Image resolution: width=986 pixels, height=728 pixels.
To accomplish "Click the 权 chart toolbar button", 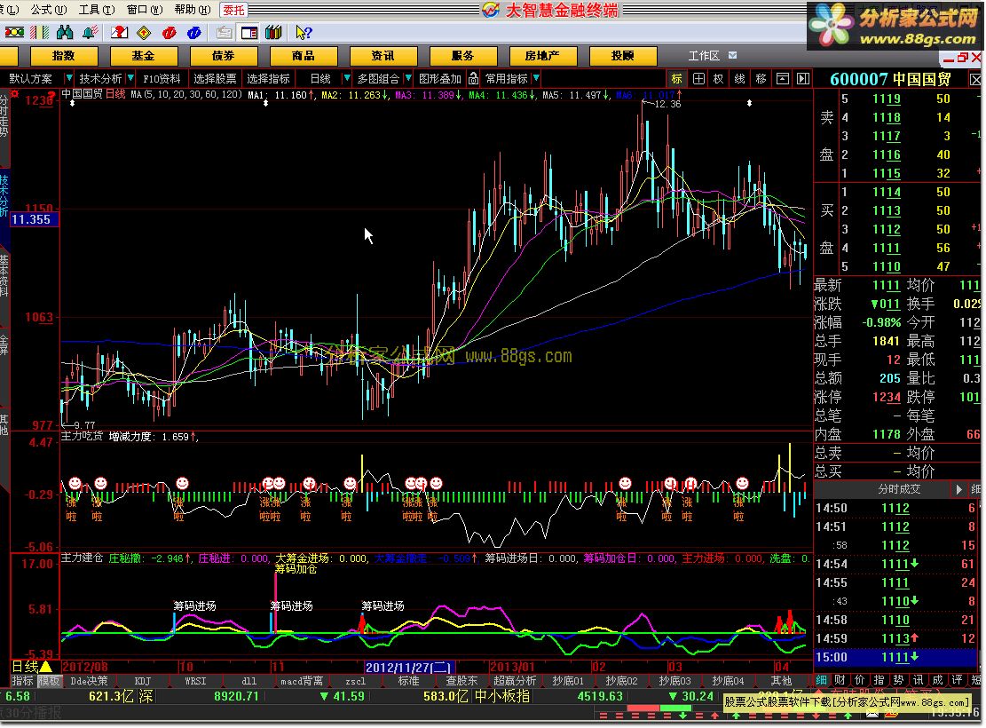I will [718, 79].
